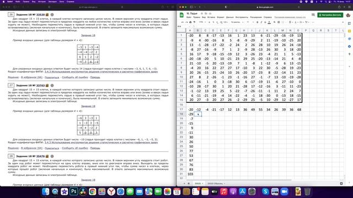This screenshot has width=353, height=198.
Task: Click the Помощь link under task 27
Action: (x=95, y=148)
